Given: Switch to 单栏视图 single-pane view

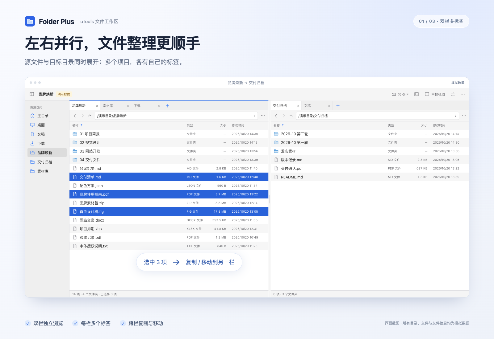Looking at the screenshot, I should pos(435,94).
